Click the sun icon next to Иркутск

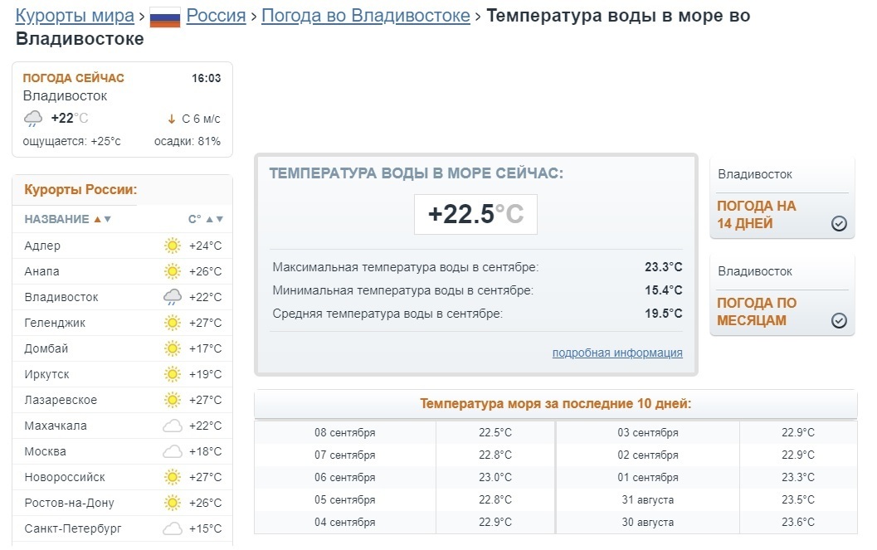pyautogui.click(x=172, y=374)
